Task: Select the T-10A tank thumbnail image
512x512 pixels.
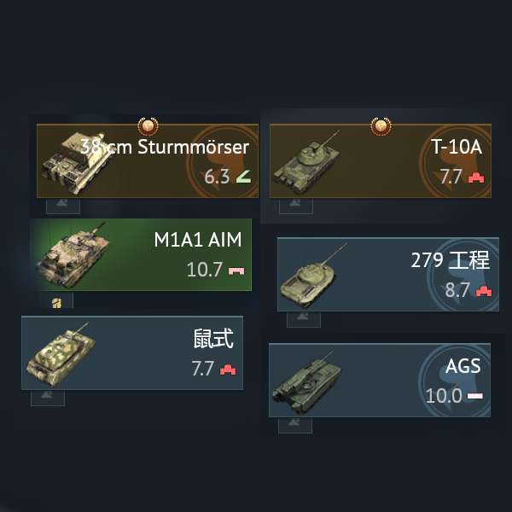Action: pyautogui.click(x=306, y=161)
